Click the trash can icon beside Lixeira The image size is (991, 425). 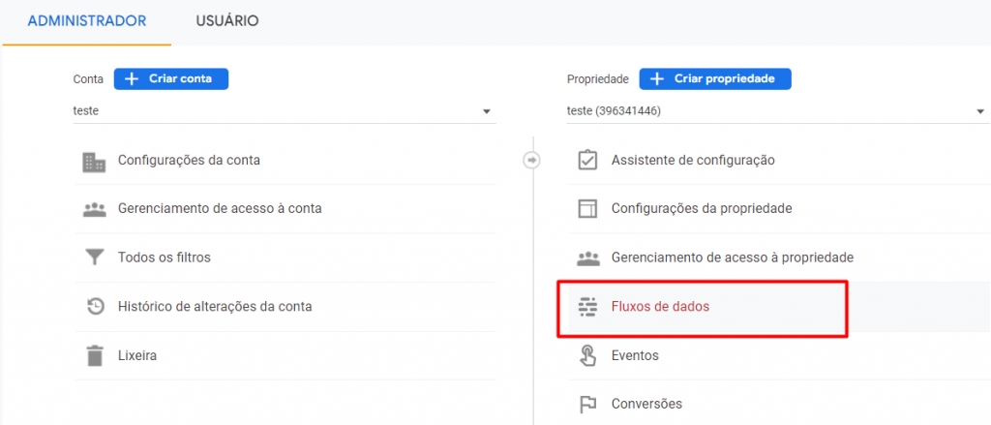pos(94,355)
